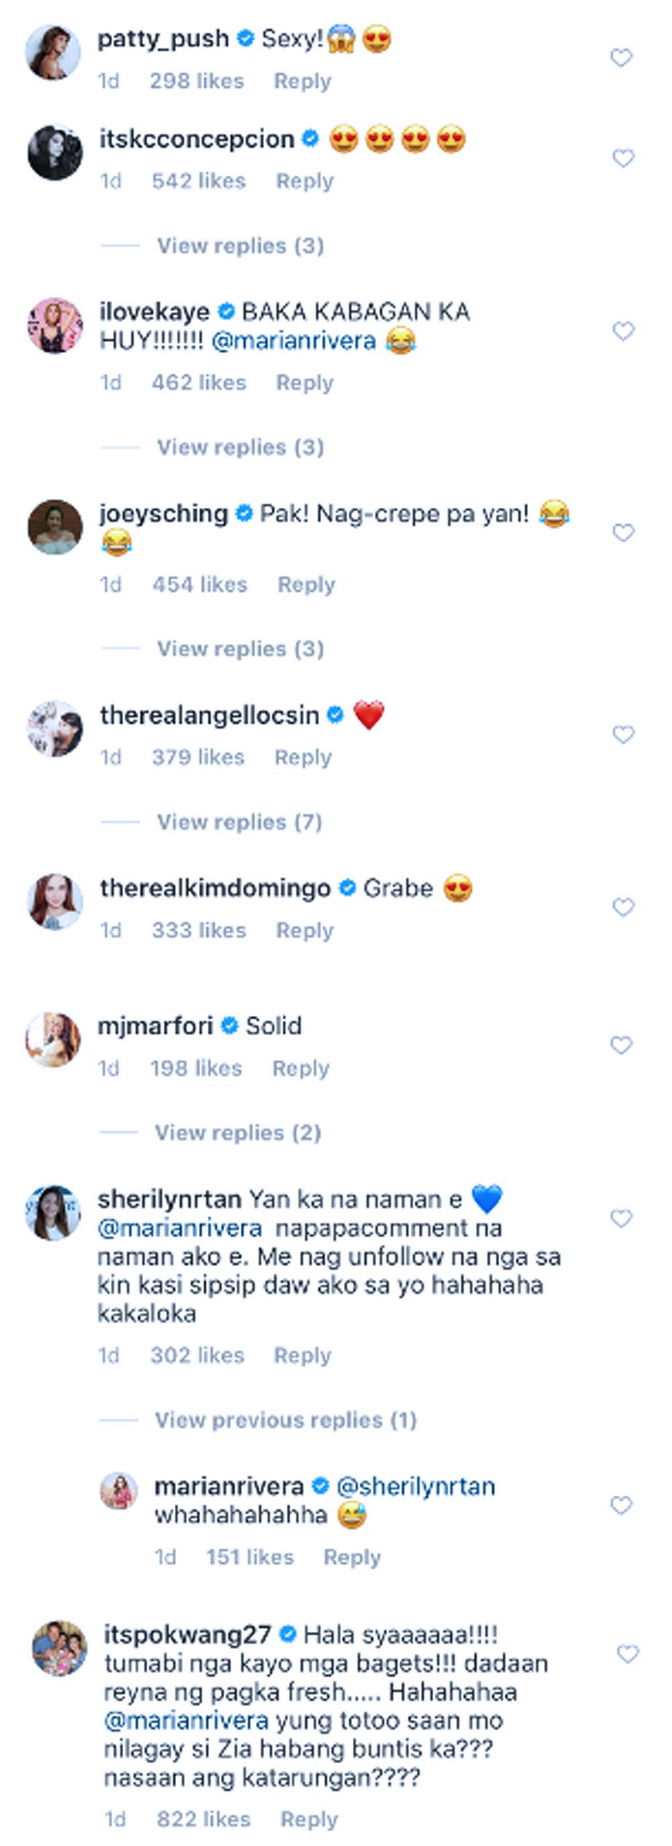Like therealkimdomingo's Grabe comment

[x=622, y=907]
